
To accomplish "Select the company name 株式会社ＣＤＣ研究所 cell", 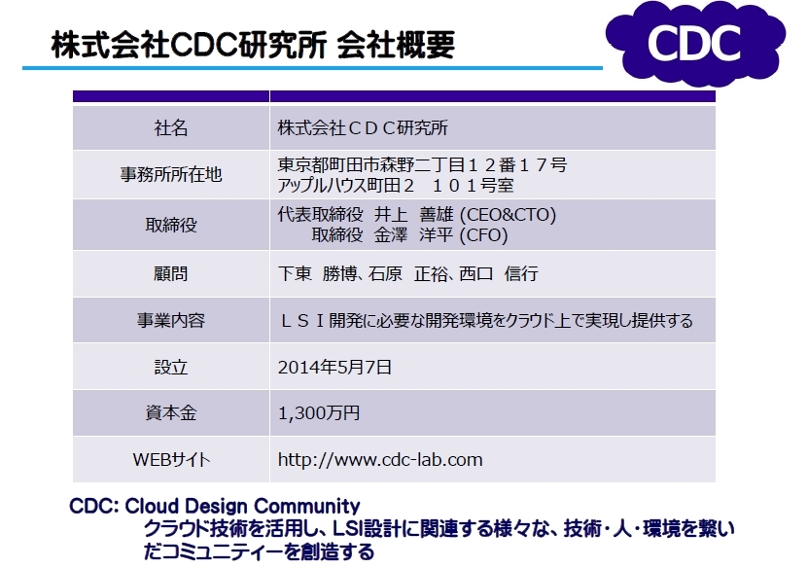I will point(493,127).
